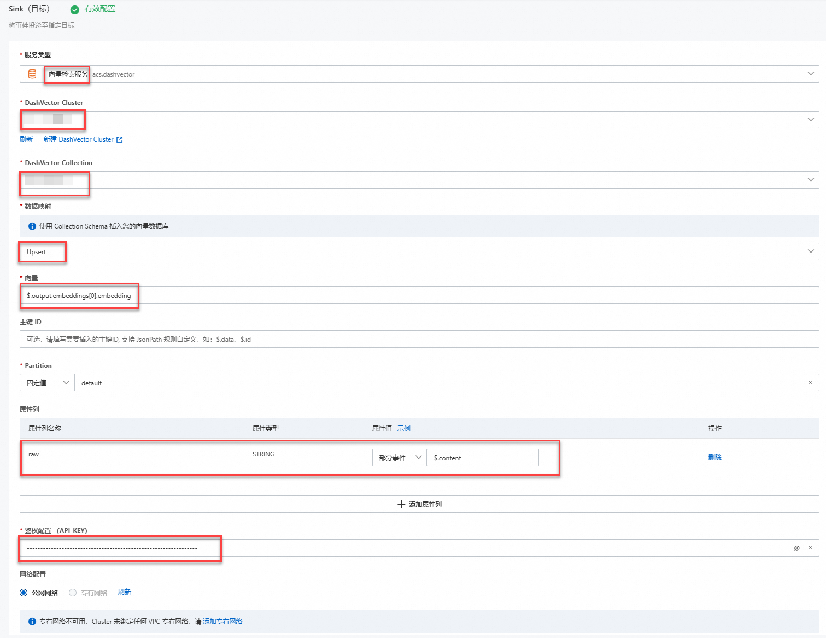Click the green valid-configuration check icon

click(x=75, y=9)
